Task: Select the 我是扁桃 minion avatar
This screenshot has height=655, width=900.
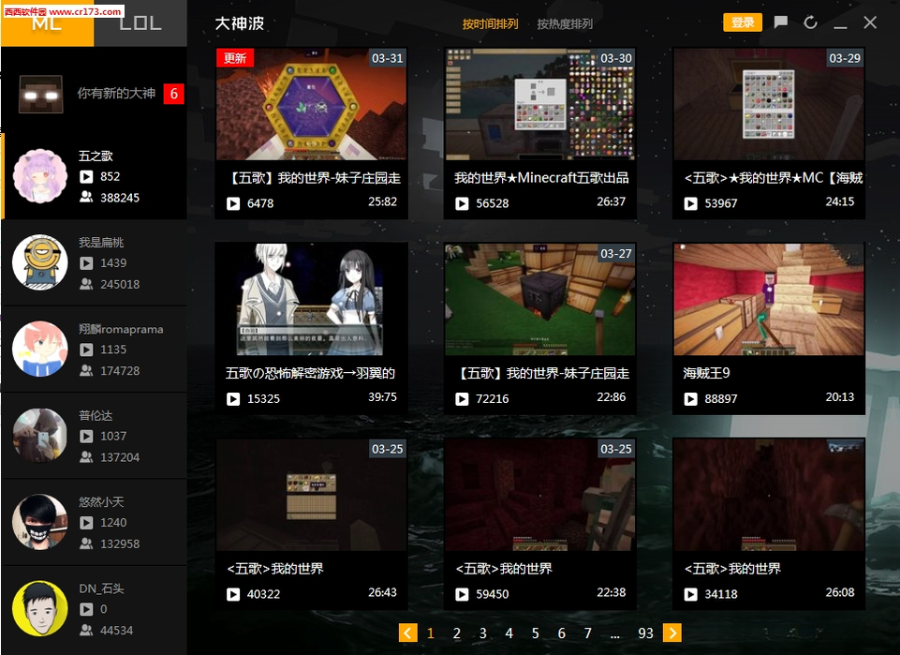Action: [x=40, y=262]
